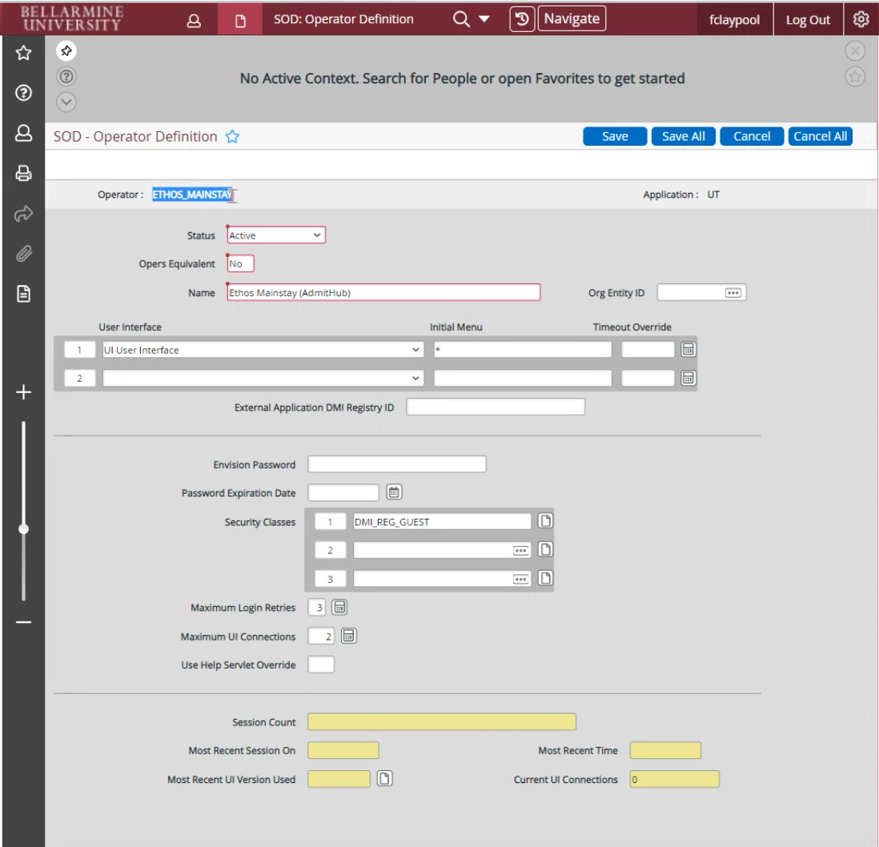
Task: Click the Maximum Login Retries value field
Action: coord(317,608)
